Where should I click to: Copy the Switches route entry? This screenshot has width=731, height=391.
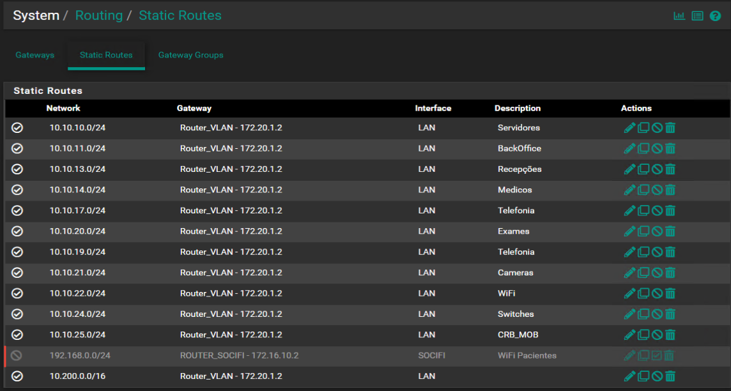click(643, 314)
